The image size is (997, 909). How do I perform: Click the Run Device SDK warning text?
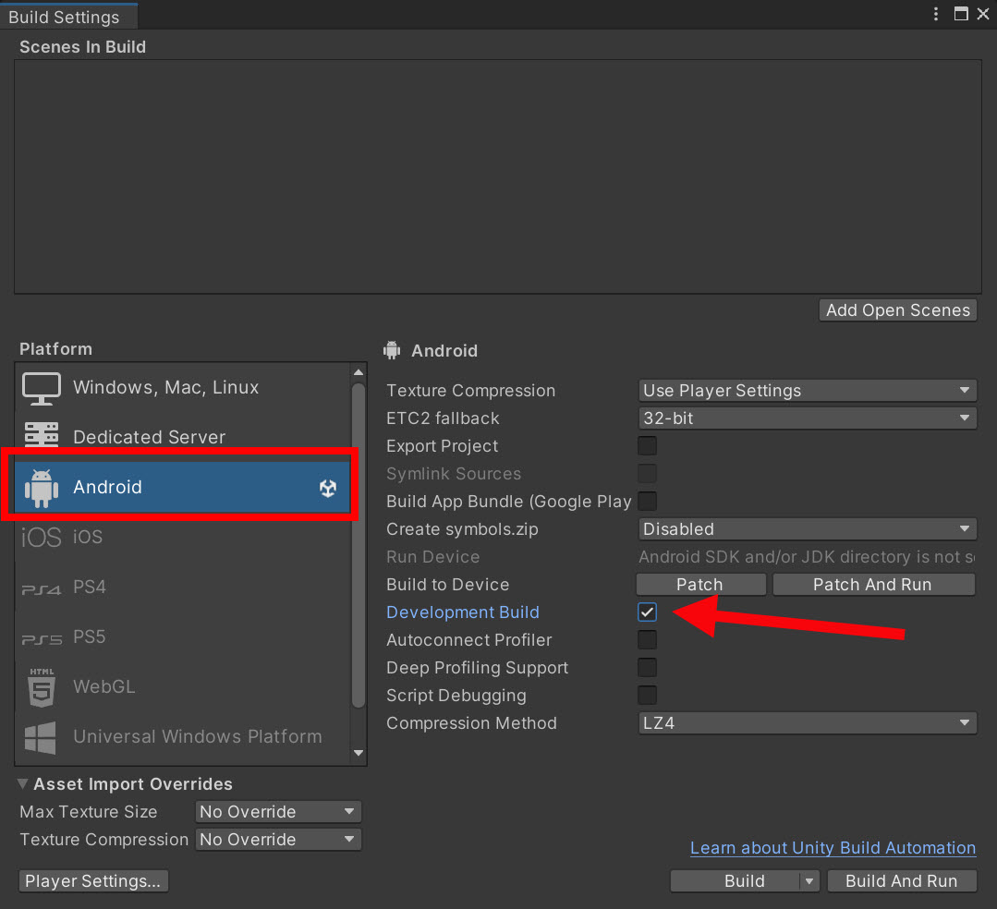point(807,557)
